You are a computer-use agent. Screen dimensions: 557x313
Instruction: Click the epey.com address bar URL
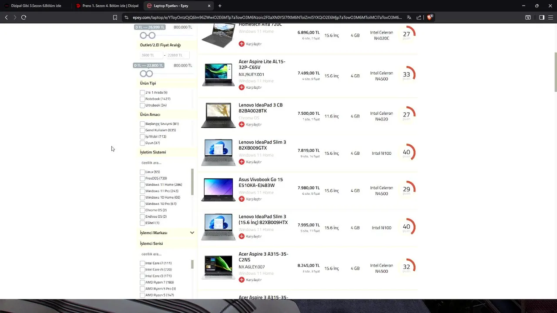point(267,17)
